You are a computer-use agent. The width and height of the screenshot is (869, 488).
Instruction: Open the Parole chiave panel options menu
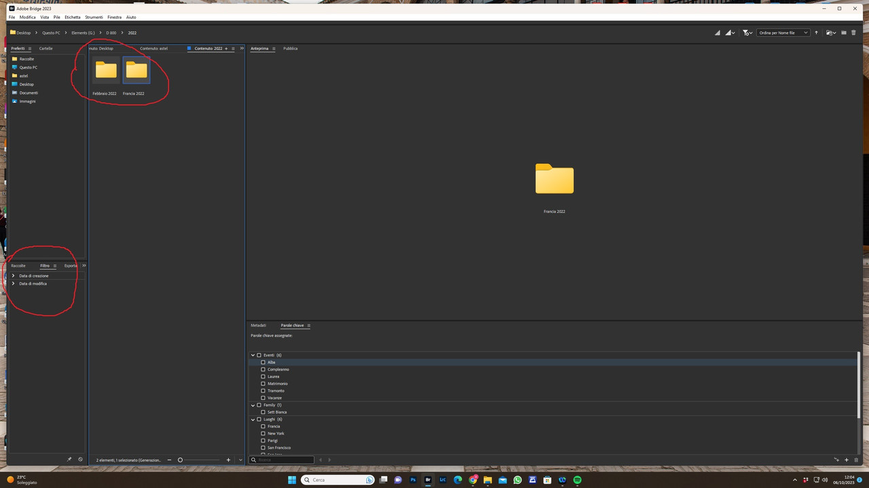309,325
